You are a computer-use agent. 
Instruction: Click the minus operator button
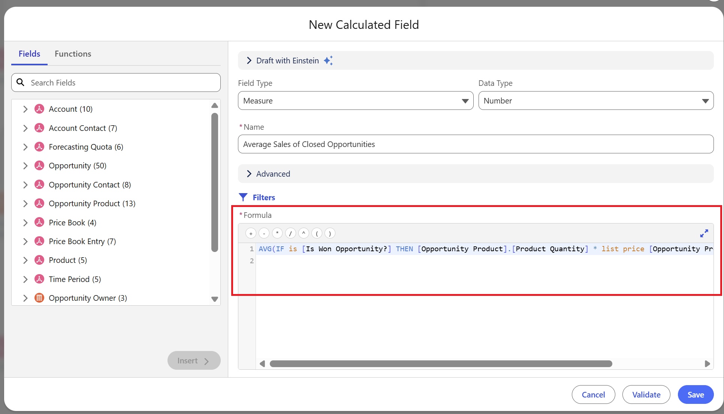[264, 234]
